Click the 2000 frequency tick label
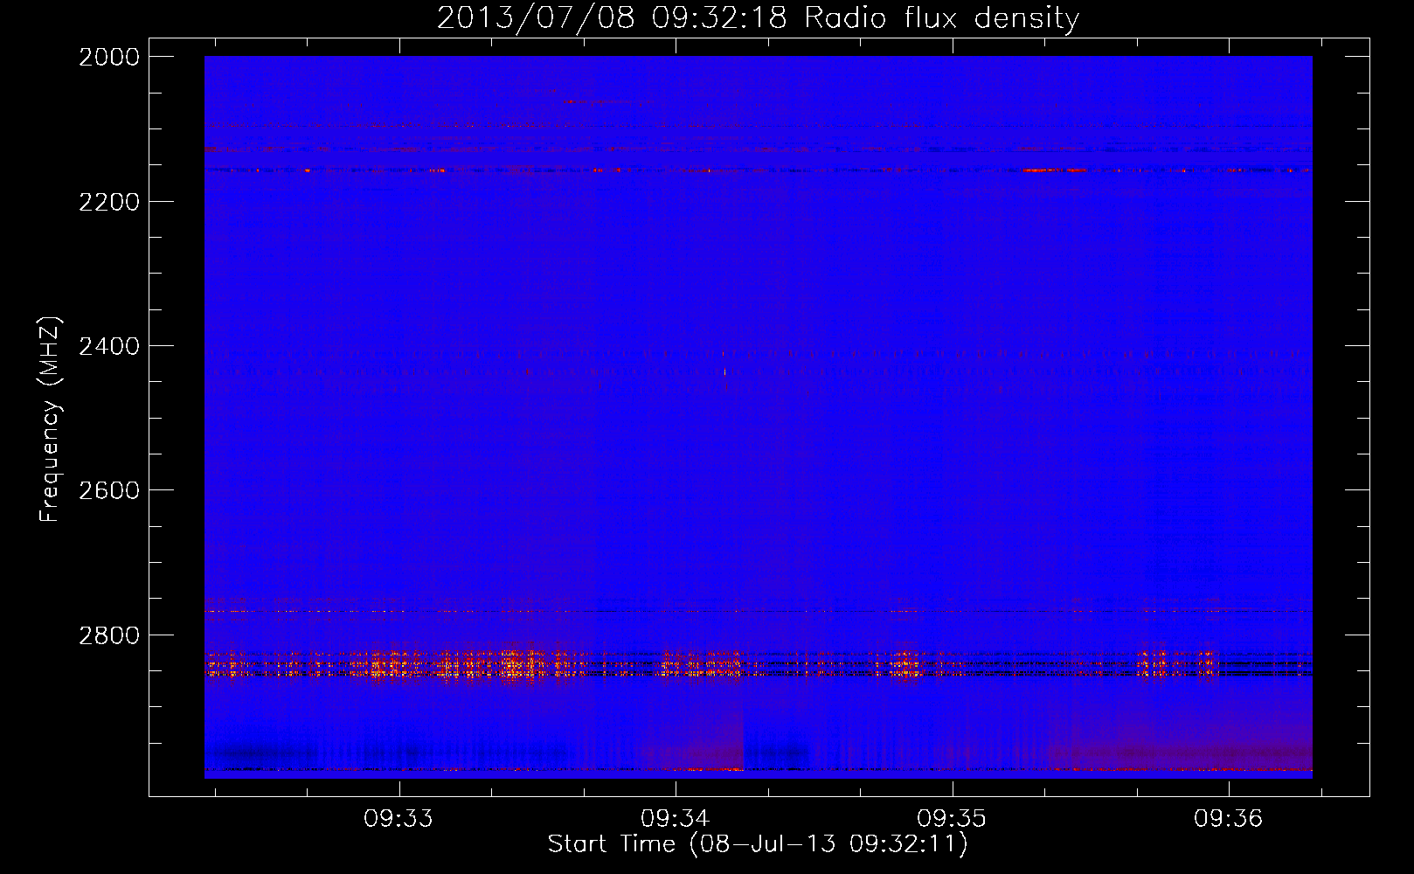1414x874 pixels. pyautogui.click(x=109, y=57)
